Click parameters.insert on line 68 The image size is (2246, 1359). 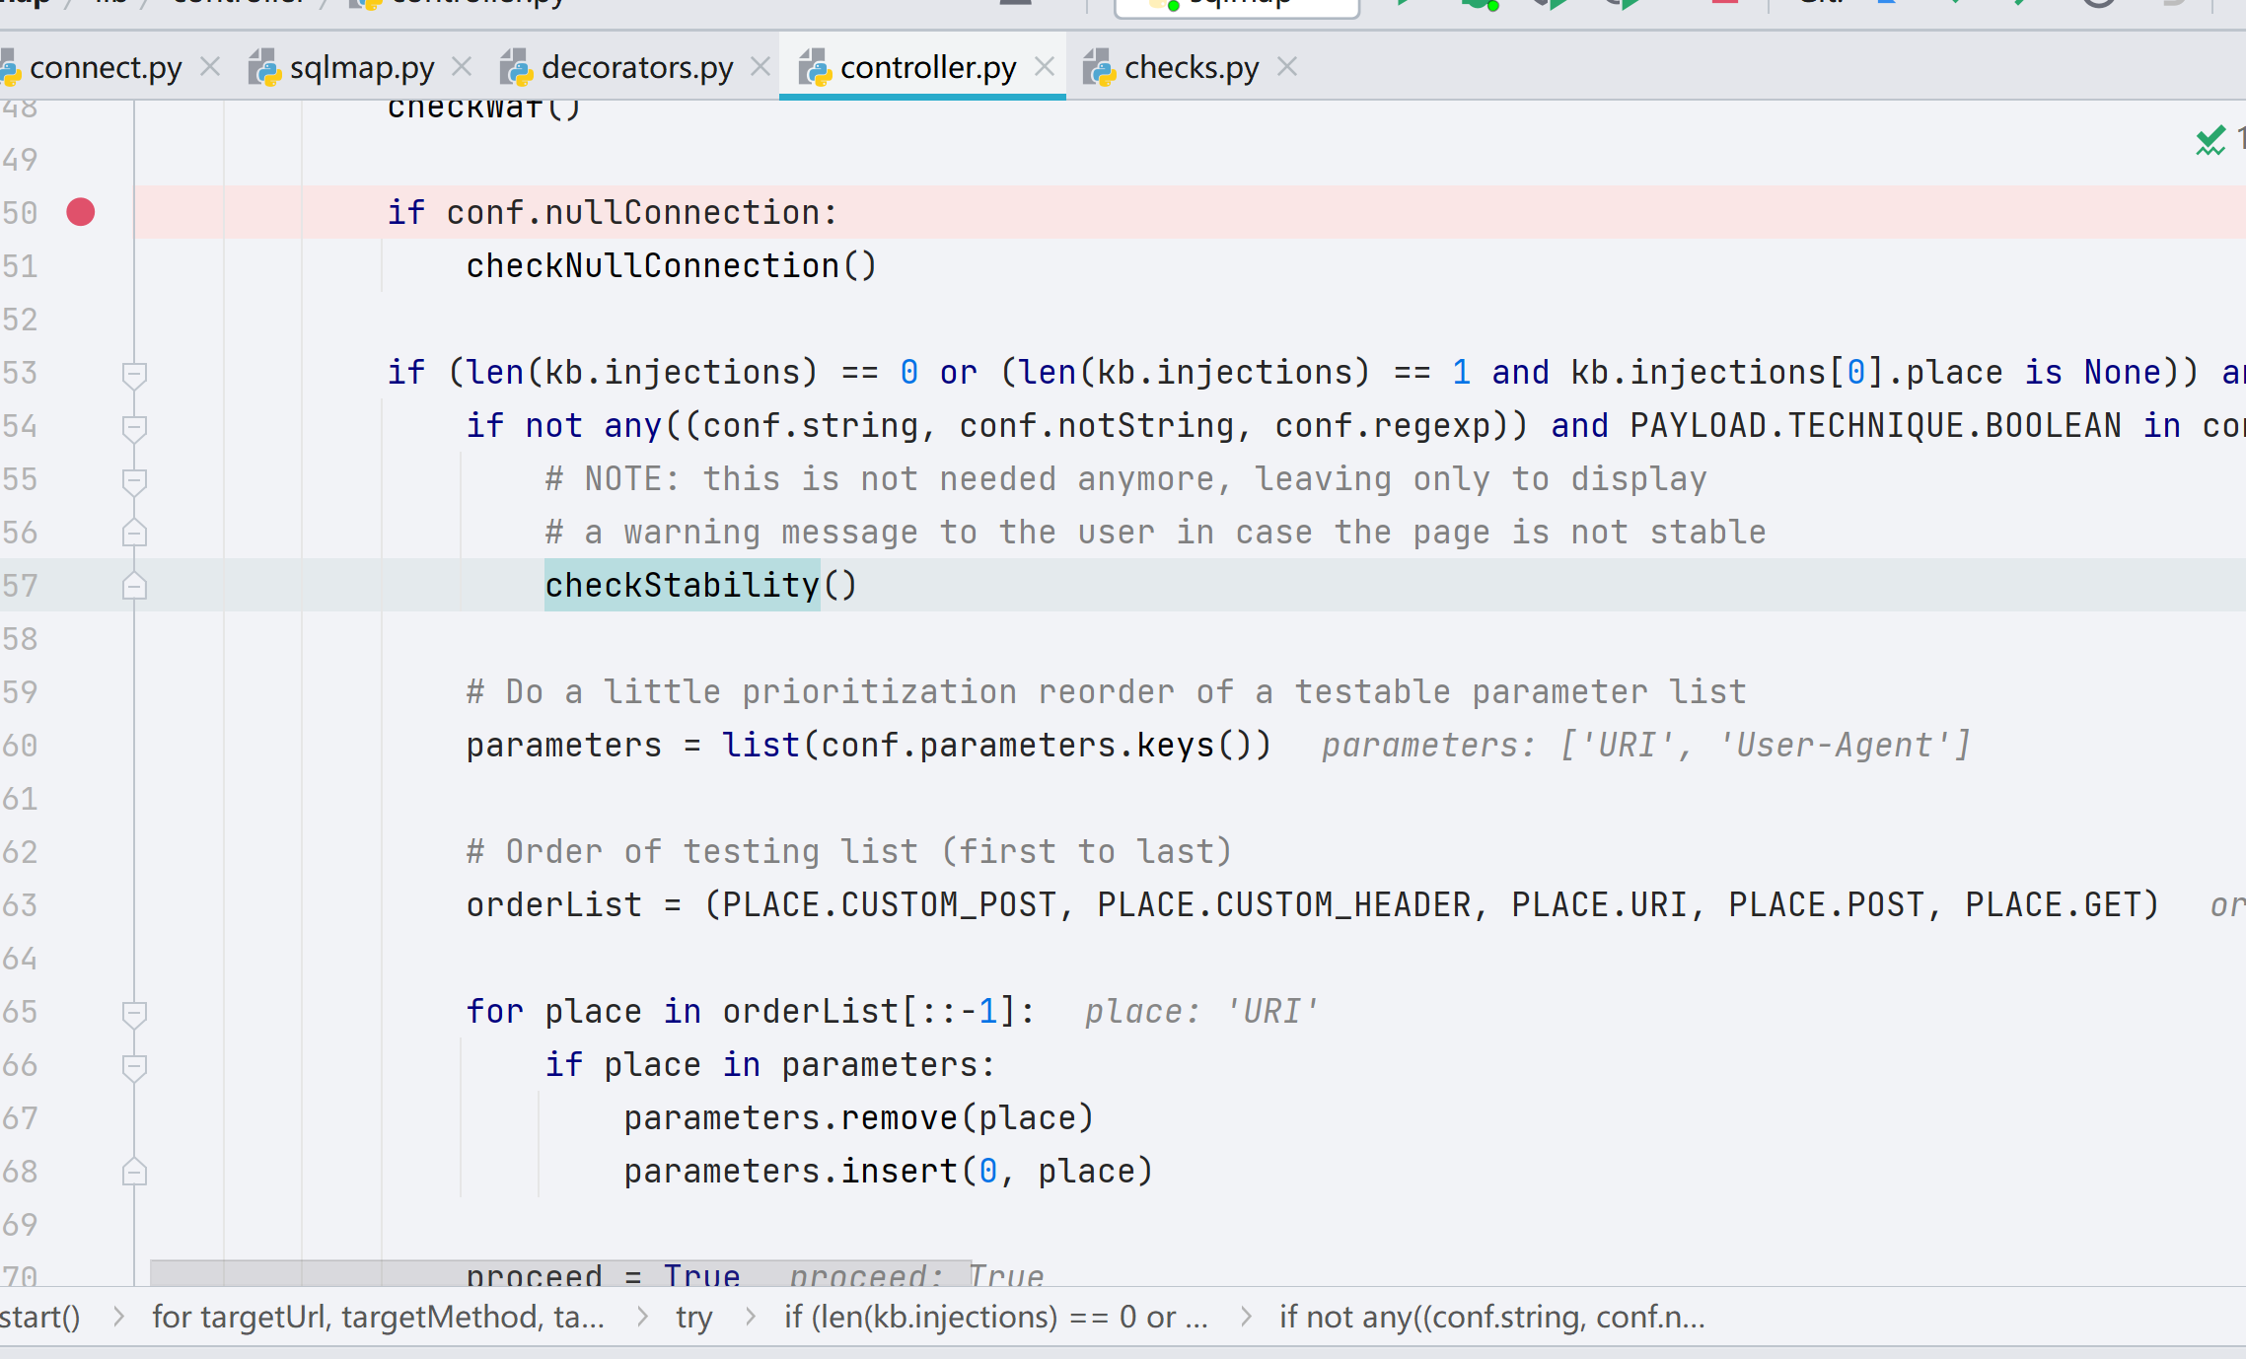point(790,1172)
